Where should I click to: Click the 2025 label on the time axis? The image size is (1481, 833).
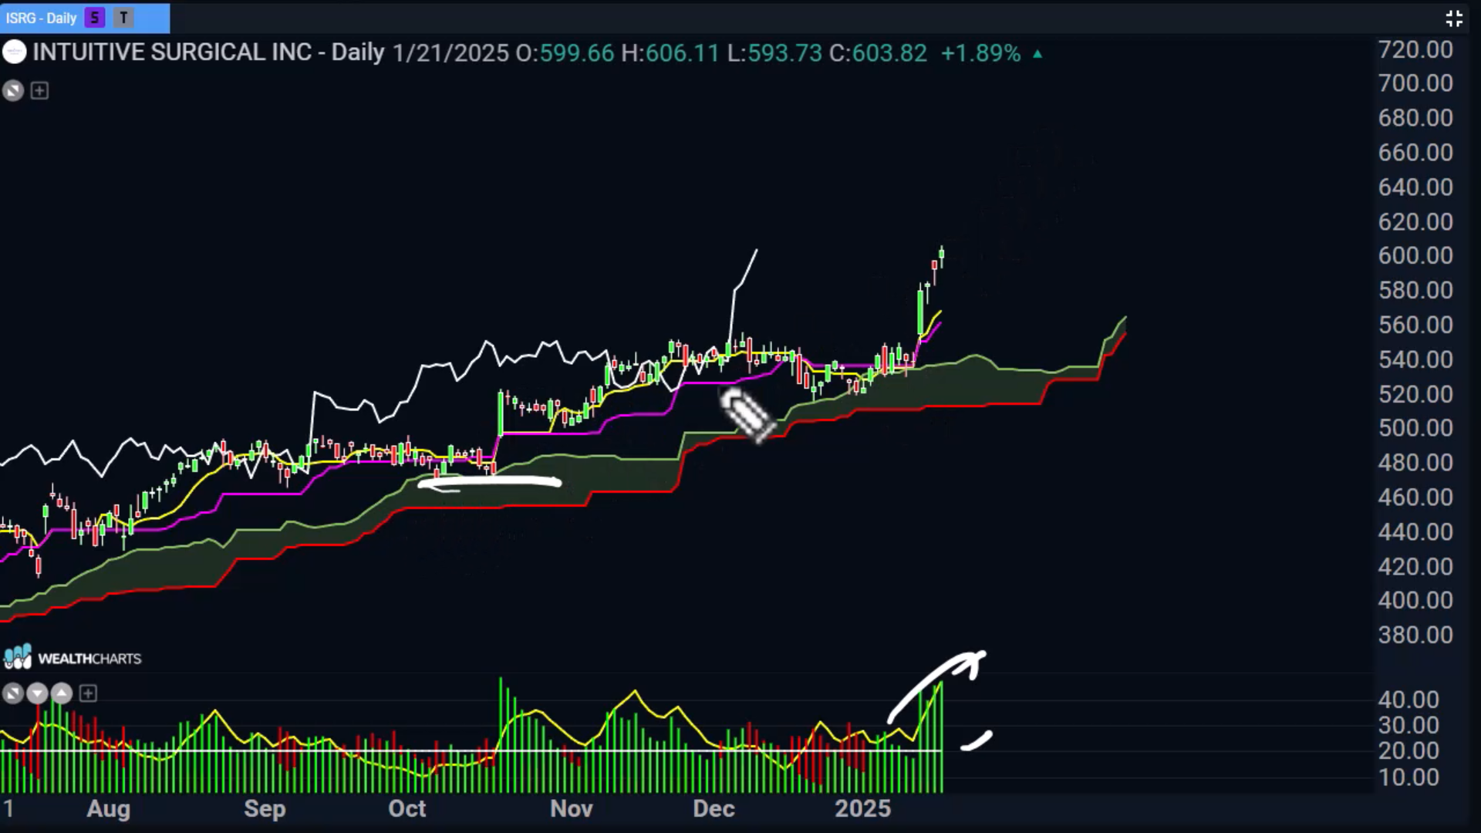tap(863, 808)
